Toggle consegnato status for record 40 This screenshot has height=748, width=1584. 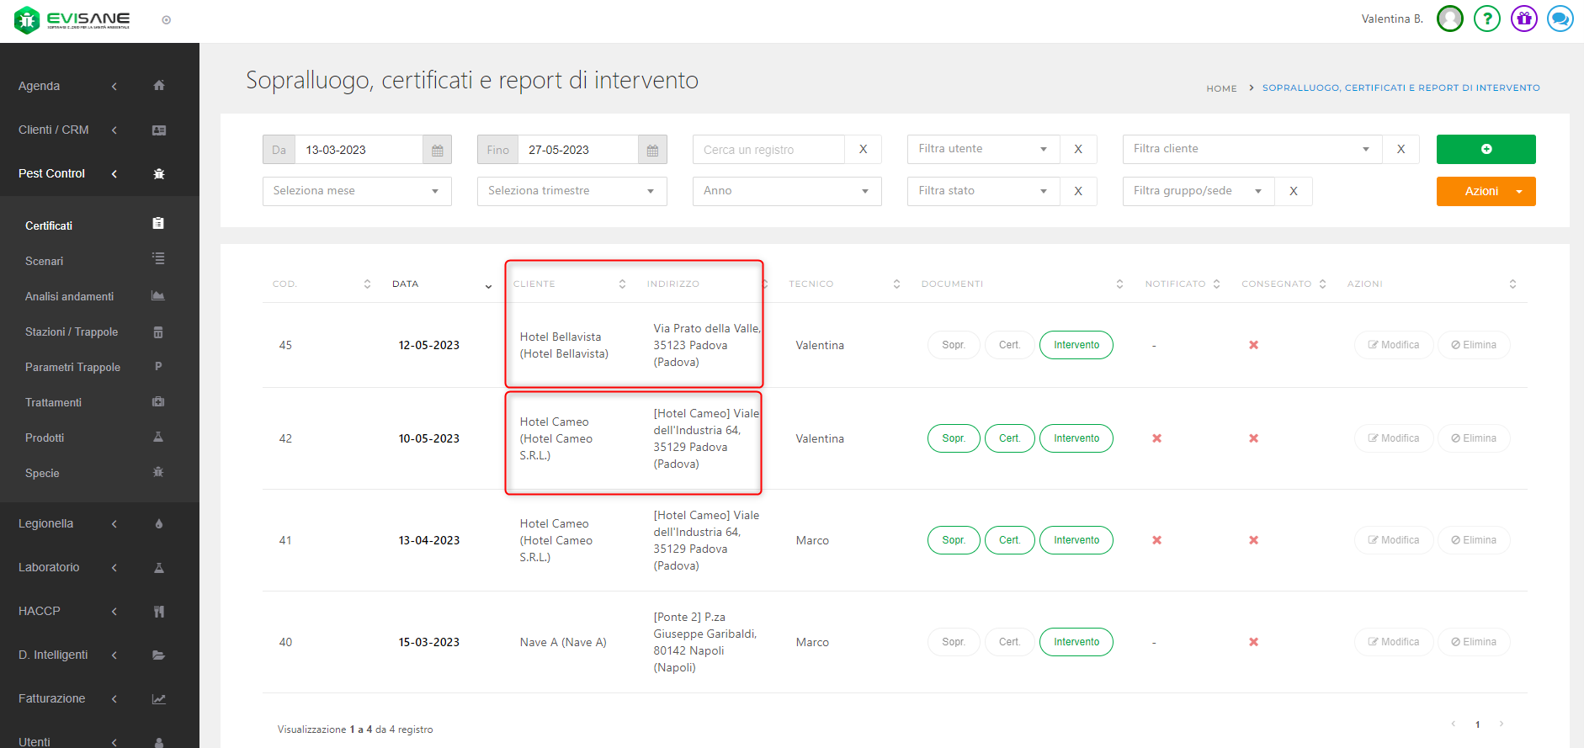(1253, 642)
